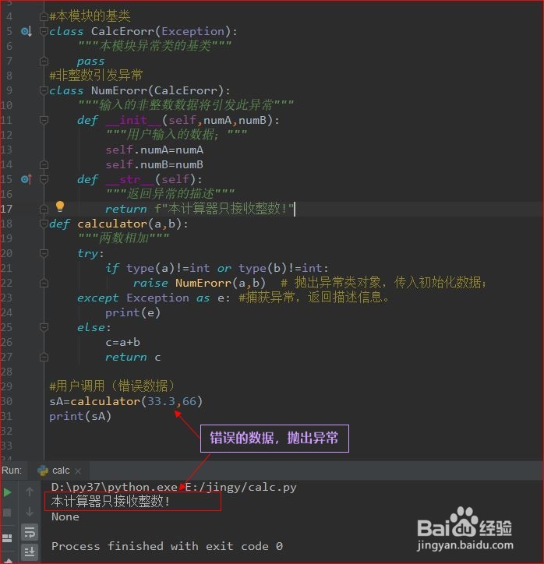This screenshot has height=564, width=544.
Task: Click docstring '返回异常的描述'
Action: click(x=170, y=194)
